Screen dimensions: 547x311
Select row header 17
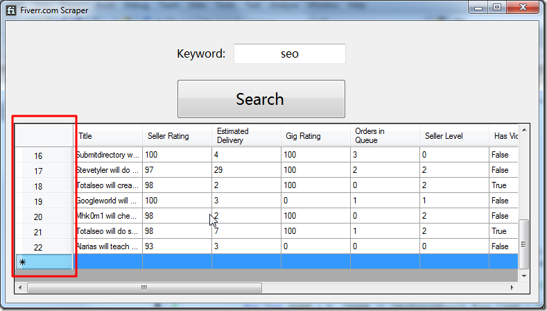[x=44, y=170]
